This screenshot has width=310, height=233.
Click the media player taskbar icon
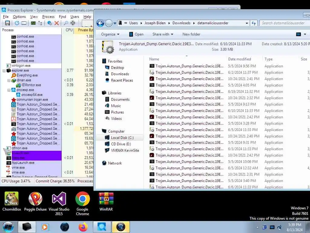point(45,227)
